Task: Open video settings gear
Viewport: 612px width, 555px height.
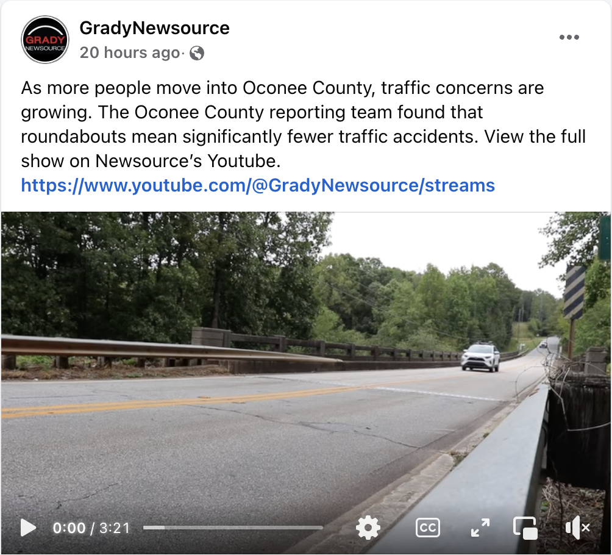Action: [368, 528]
